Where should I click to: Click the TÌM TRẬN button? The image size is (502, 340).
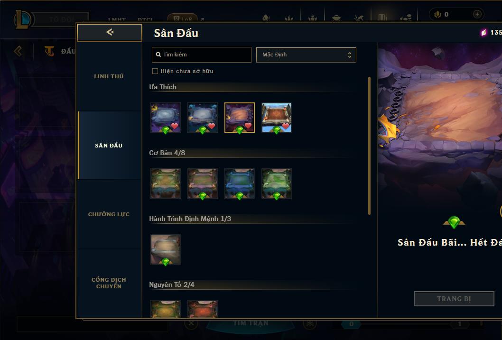(x=251, y=323)
